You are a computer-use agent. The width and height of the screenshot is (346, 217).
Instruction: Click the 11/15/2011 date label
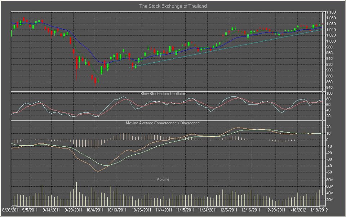(185, 210)
